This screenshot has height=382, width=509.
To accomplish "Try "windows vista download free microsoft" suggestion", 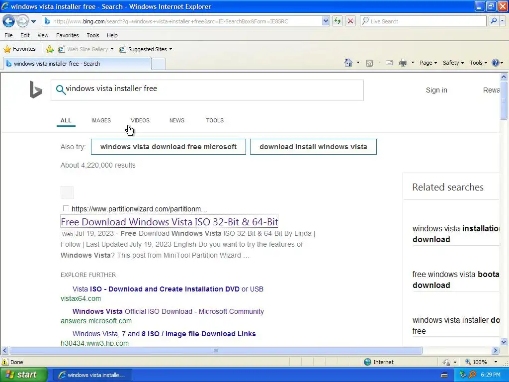I will [x=169, y=147].
